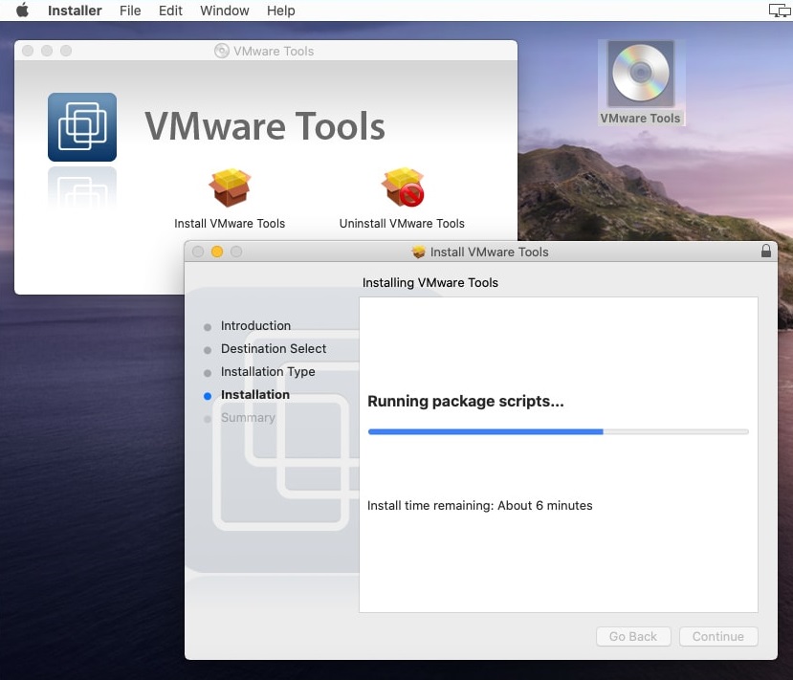The width and height of the screenshot is (793, 680).
Task: Open the Edit menu
Action: tap(170, 11)
